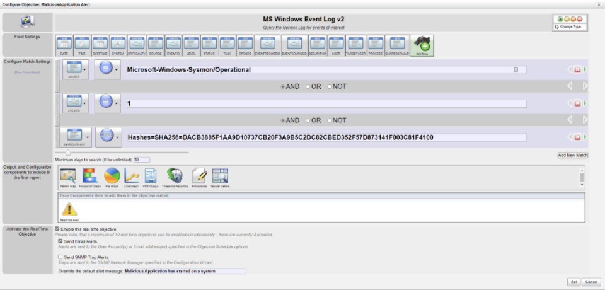This screenshot has width=605, height=290.
Task: Choose the Tabular Details component
Action: click(x=220, y=178)
